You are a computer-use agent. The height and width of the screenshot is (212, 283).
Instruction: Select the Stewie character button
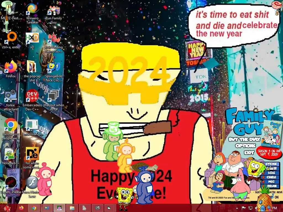271,164
